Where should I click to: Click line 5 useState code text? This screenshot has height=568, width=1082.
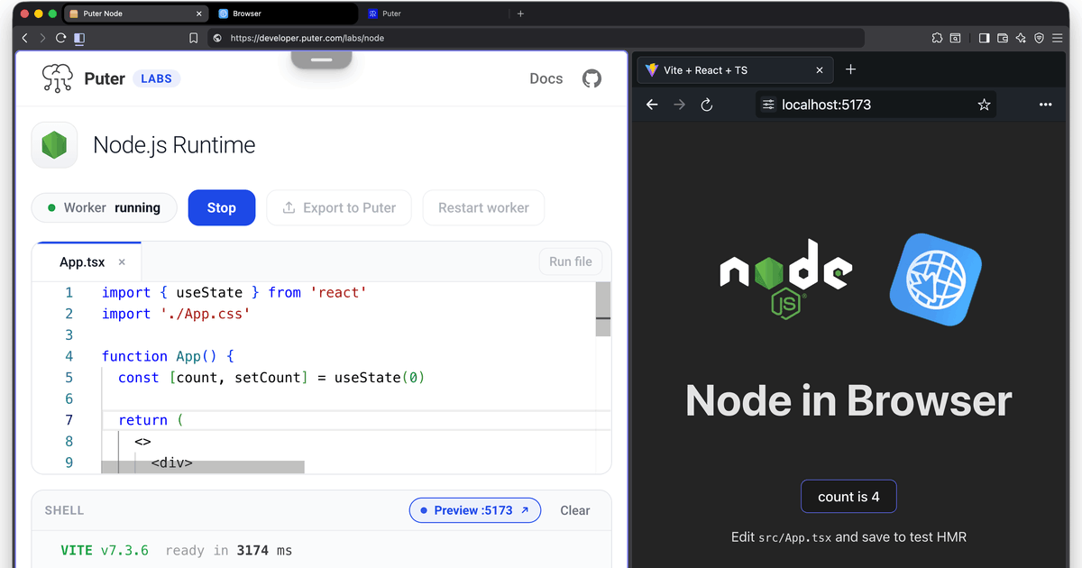coord(271,378)
